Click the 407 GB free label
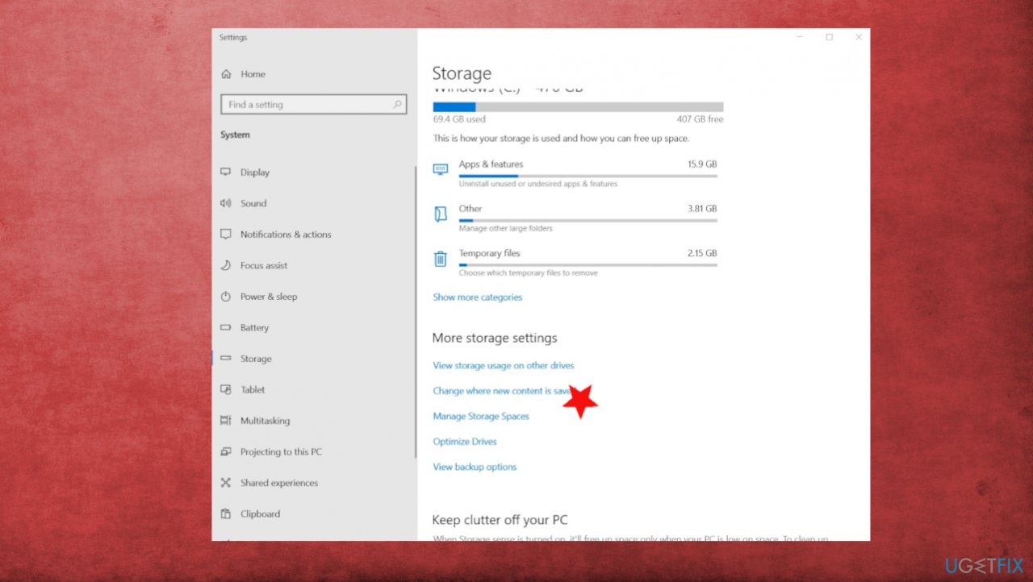1033x582 pixels. click(x=700, y=119)
